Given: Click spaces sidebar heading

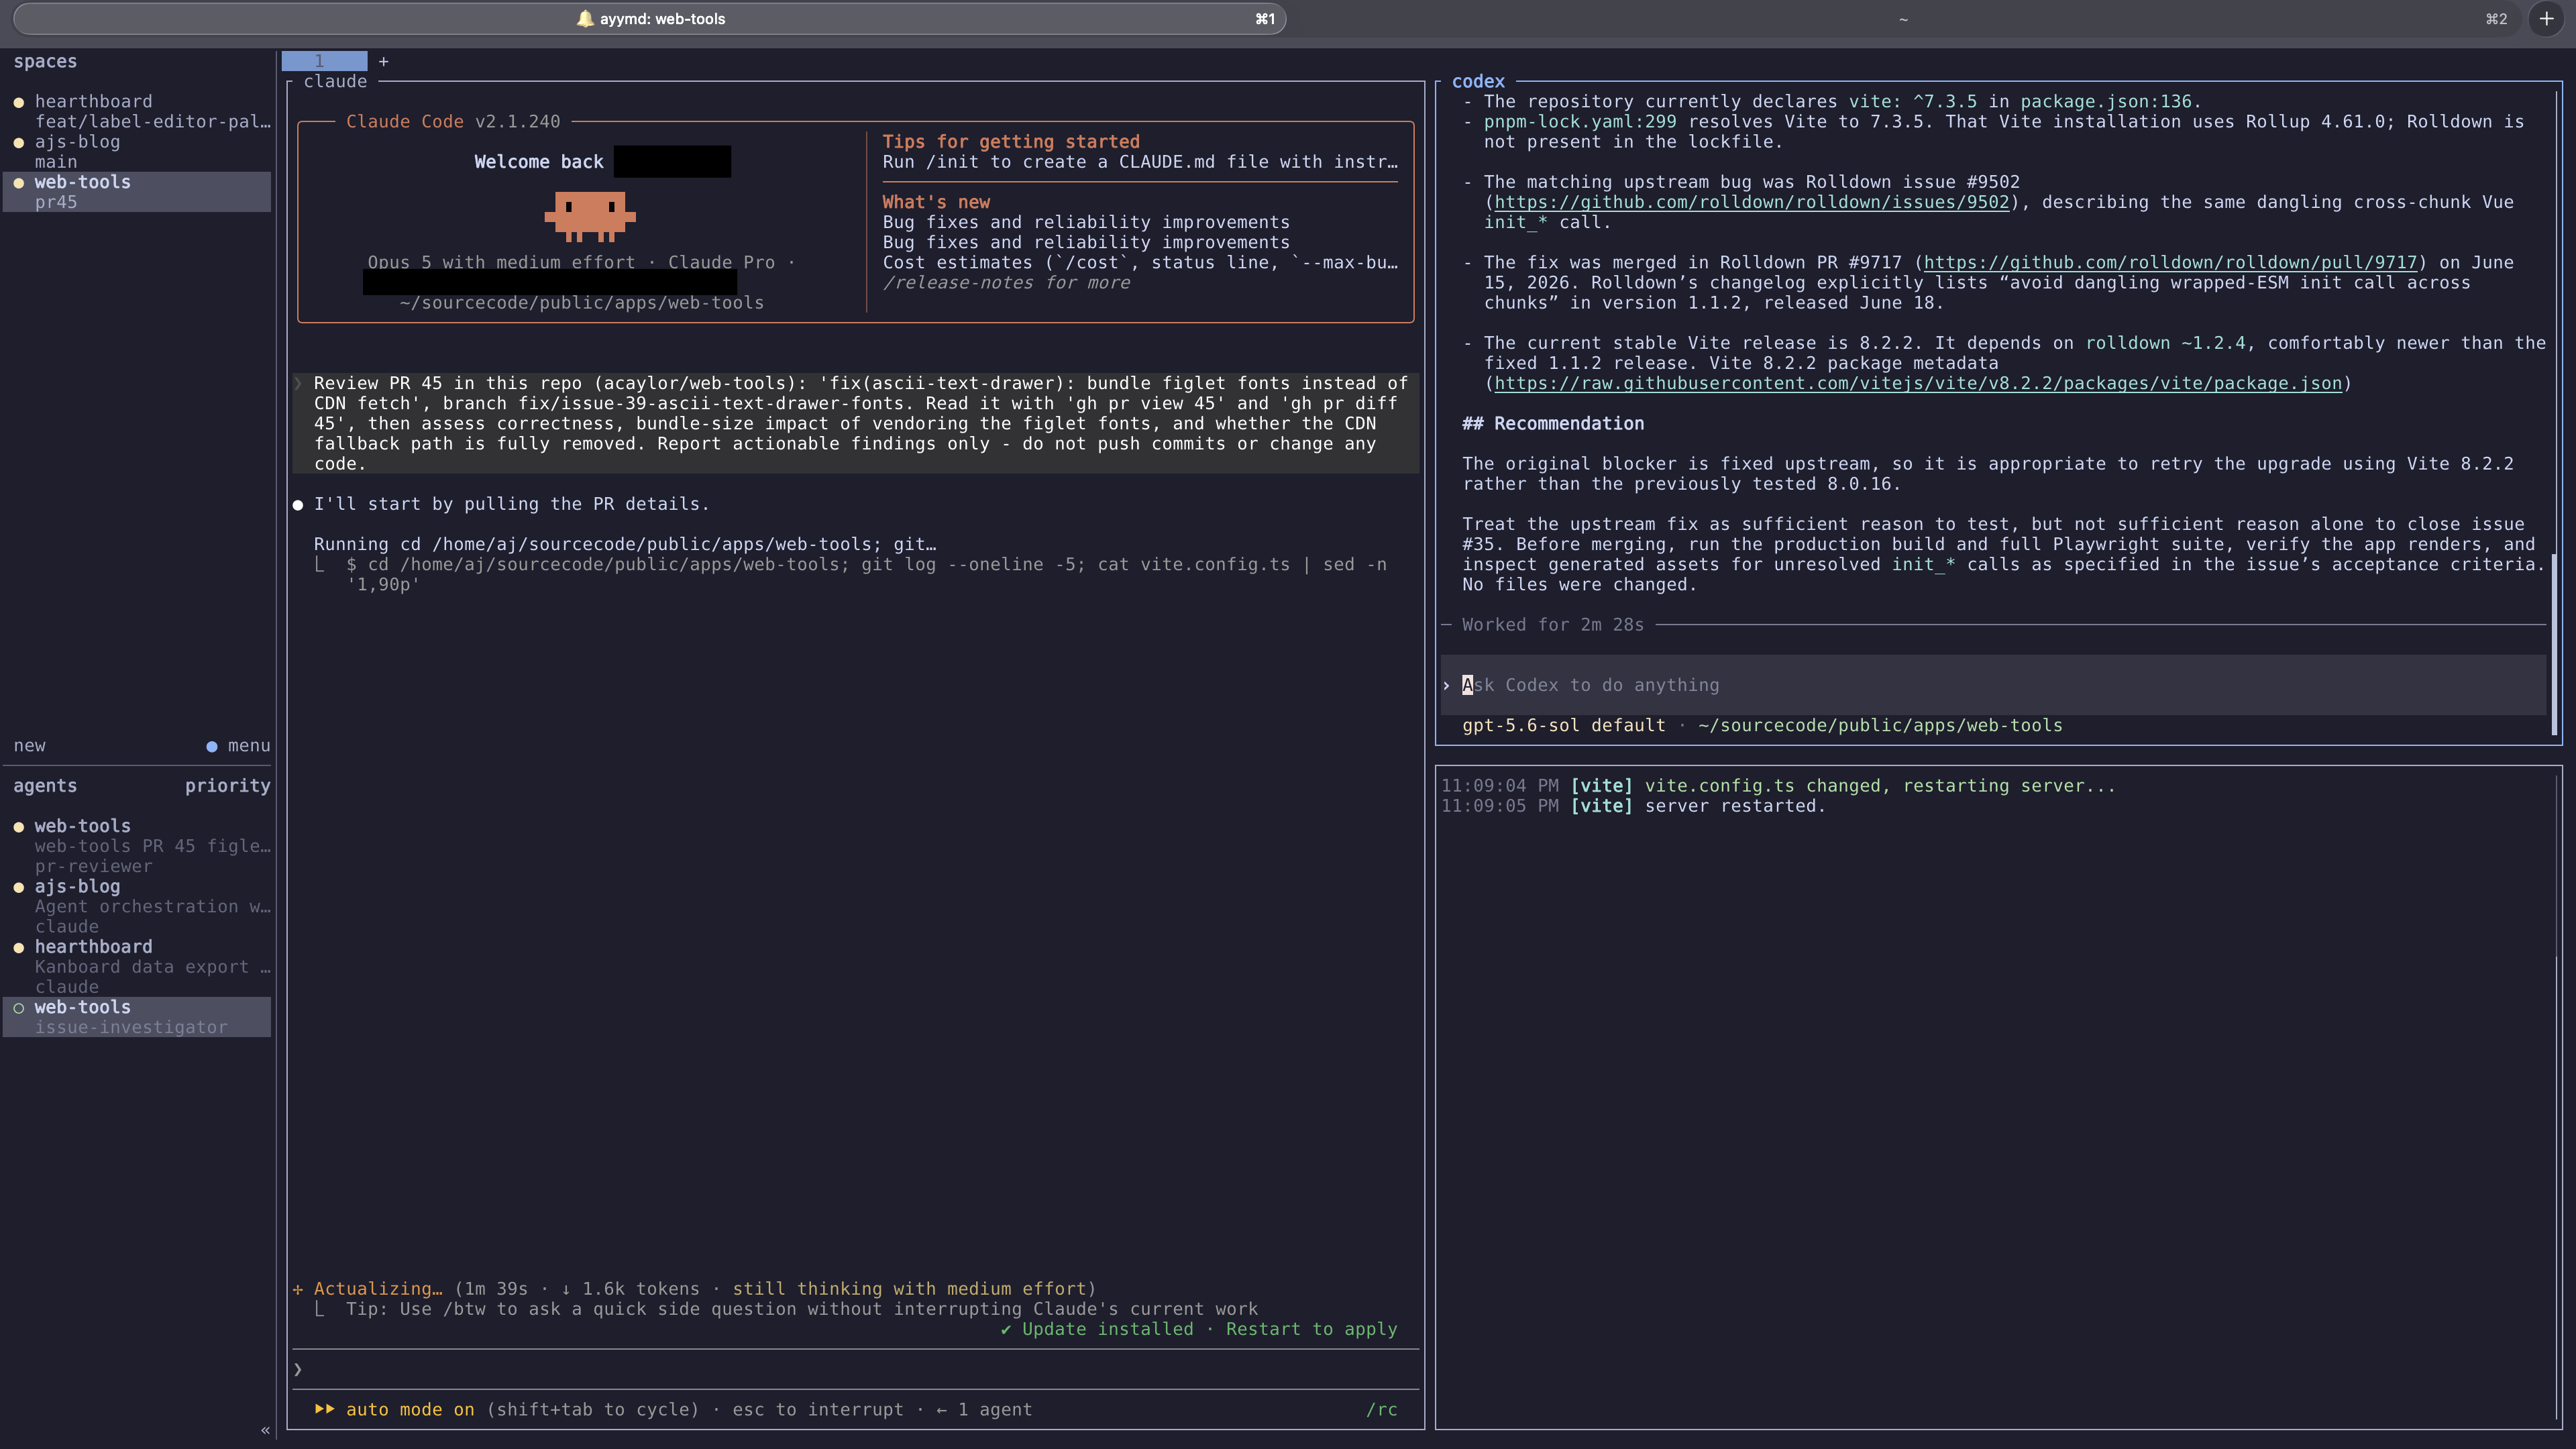Looking at the screenshot, I should (45, 62).
